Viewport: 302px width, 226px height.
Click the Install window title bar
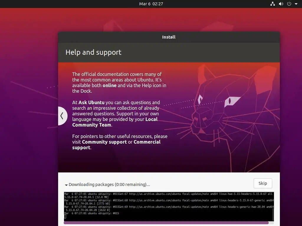pos(169,37)
